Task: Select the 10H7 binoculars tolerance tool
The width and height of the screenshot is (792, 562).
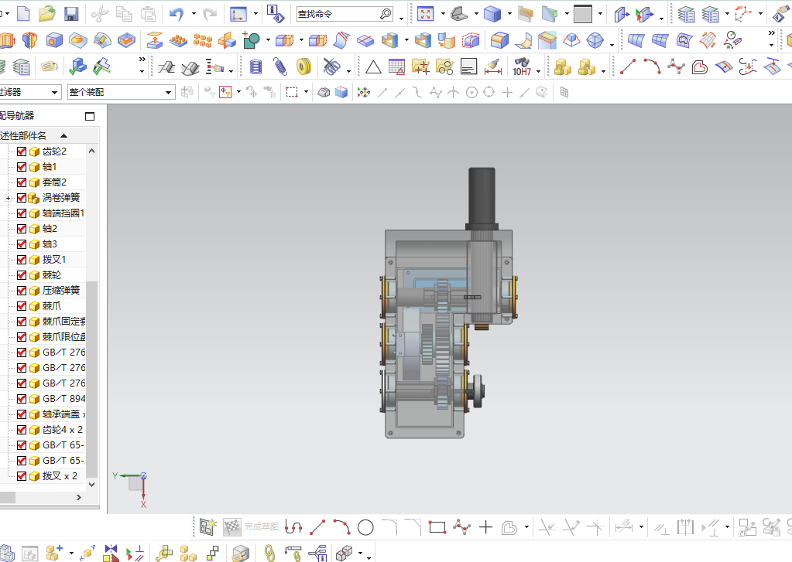Action: 522,67
